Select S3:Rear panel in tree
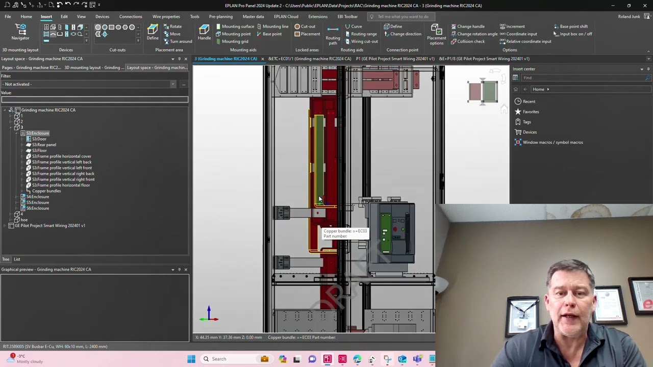This screenshot has height=367, width=653. [44, 145]
